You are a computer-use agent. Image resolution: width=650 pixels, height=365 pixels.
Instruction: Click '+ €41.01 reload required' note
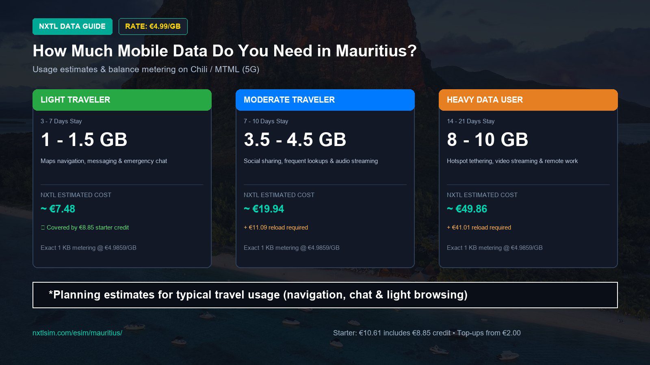(479, 228)
